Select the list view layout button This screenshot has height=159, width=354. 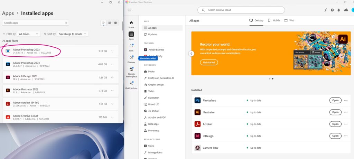[104, 23]
